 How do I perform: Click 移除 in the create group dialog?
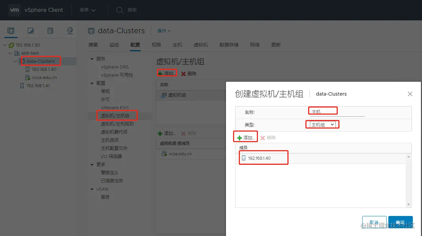[x=268, y=138]
